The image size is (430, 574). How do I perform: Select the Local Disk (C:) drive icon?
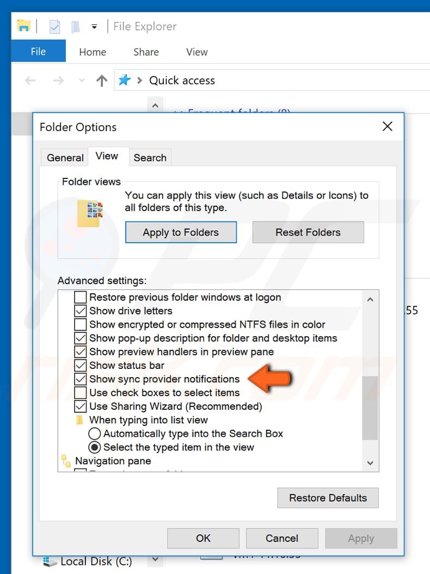(49, 561)
